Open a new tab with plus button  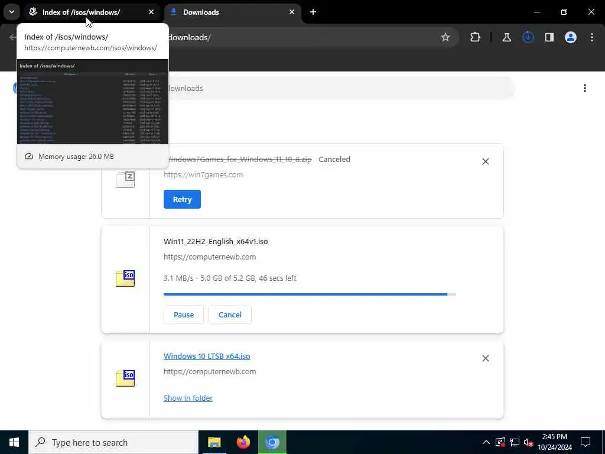[x=313, y=12]
